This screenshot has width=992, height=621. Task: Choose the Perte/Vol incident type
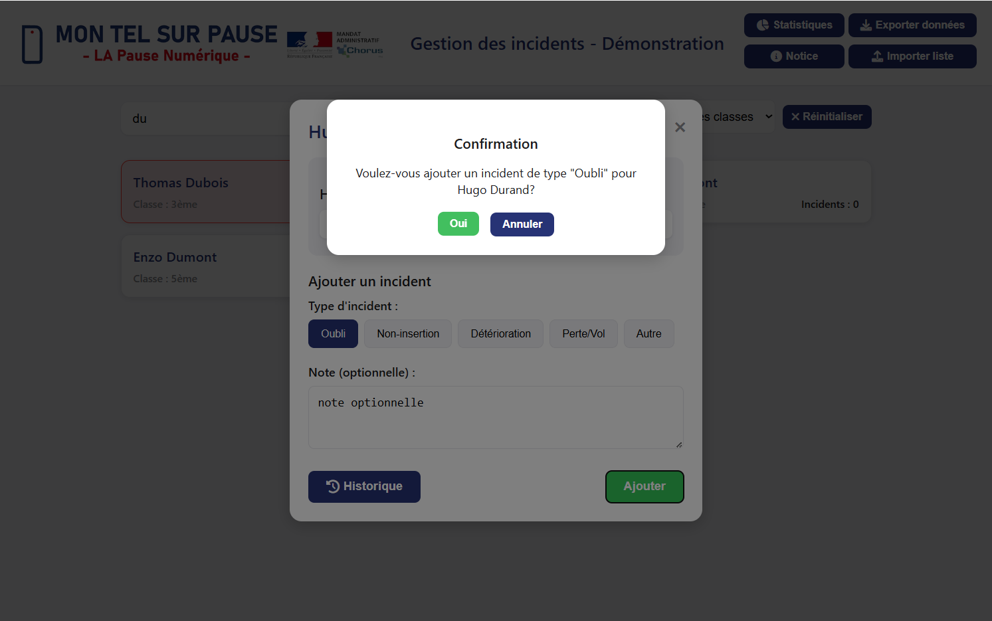tap(583, 334)
